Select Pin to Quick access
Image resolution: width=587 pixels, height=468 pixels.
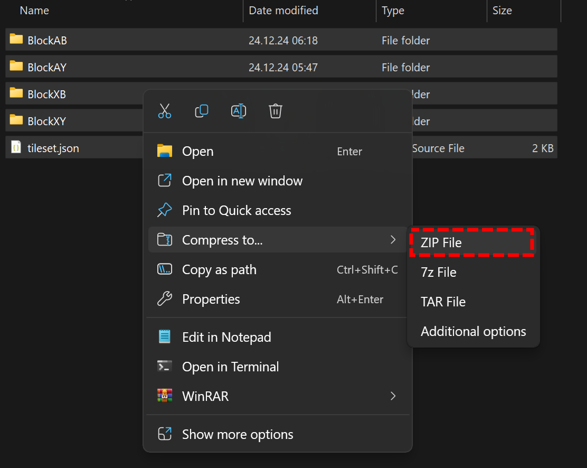pos(278,210)
